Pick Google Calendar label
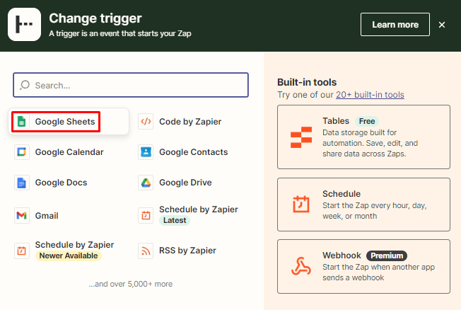The width and height of the screenshot is (461, 310). pyautogui.click(x=69, y=152)
